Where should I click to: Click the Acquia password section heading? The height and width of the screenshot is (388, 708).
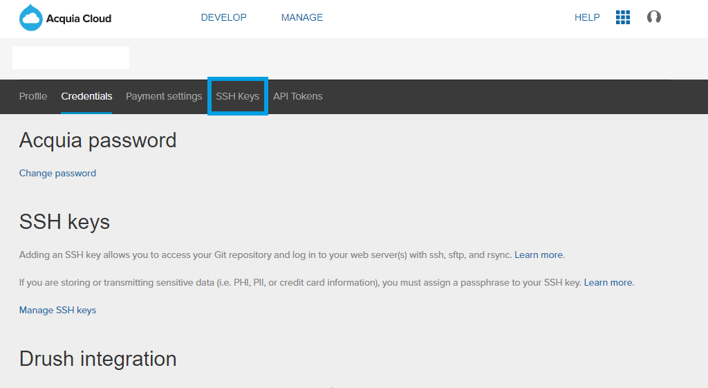tap(97, 140)
